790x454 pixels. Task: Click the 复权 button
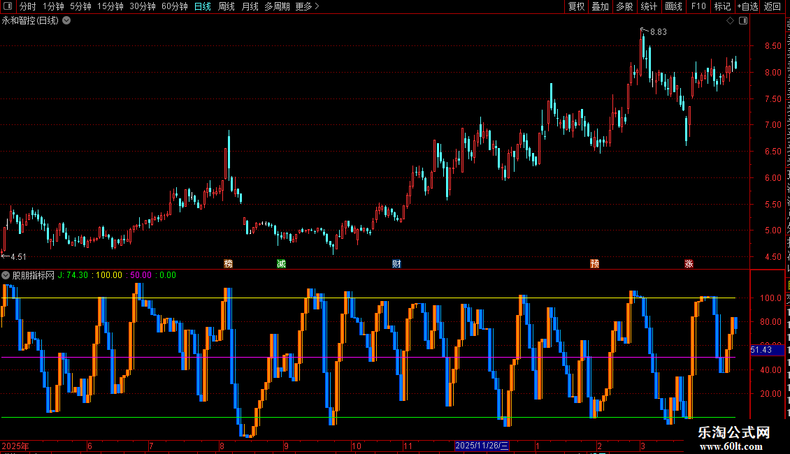[576, 6]
